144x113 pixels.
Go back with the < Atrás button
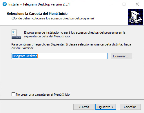pos(84,107)
